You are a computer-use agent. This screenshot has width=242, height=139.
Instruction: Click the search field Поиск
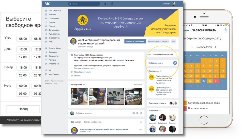[84, 4]
